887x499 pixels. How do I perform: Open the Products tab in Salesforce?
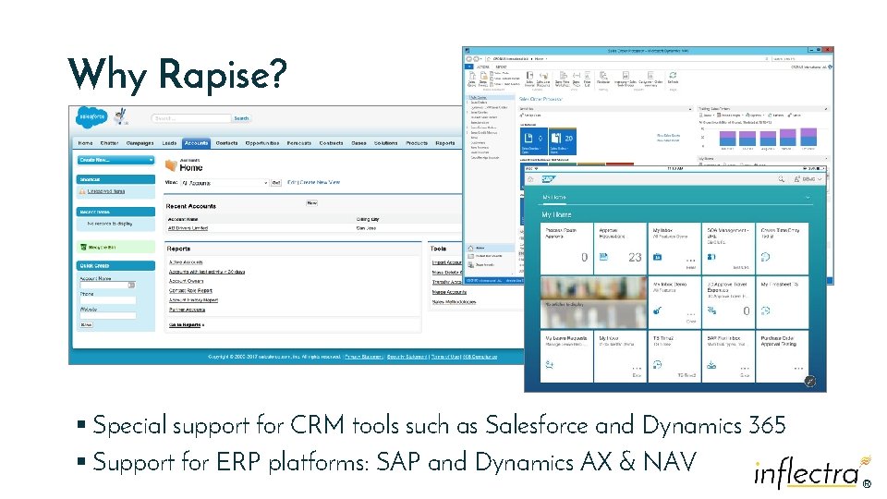pos(417,143)
